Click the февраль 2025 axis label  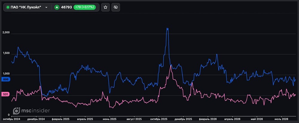click(x=61, y=119)
